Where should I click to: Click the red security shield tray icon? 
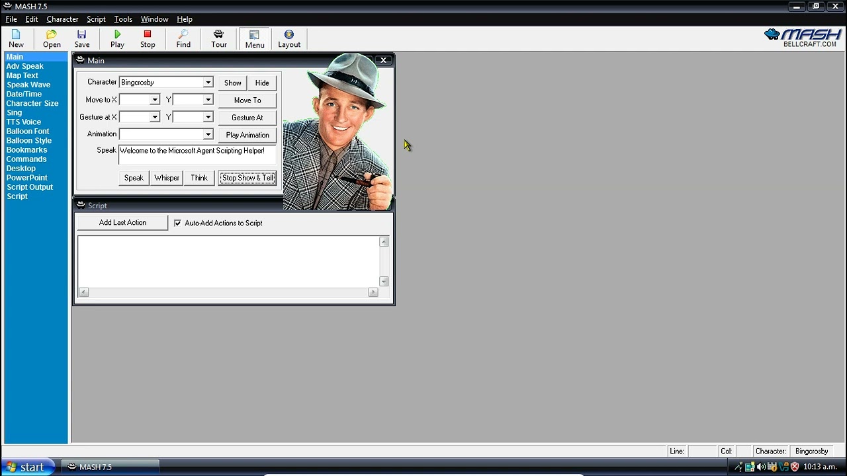click(795, 467)
